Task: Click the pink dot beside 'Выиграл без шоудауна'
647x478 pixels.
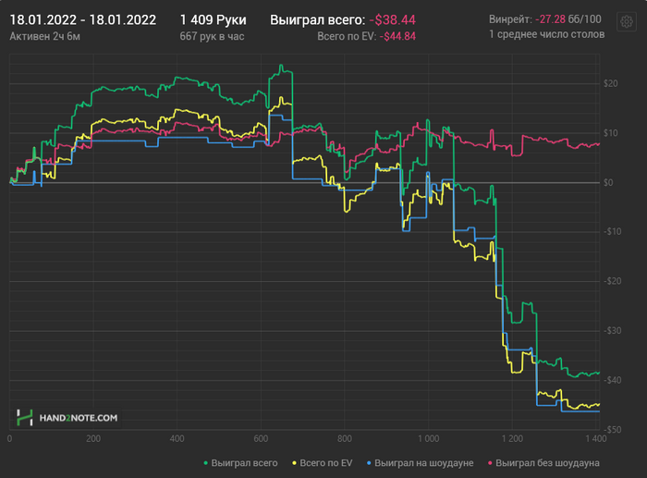Action: pos(490,463)
